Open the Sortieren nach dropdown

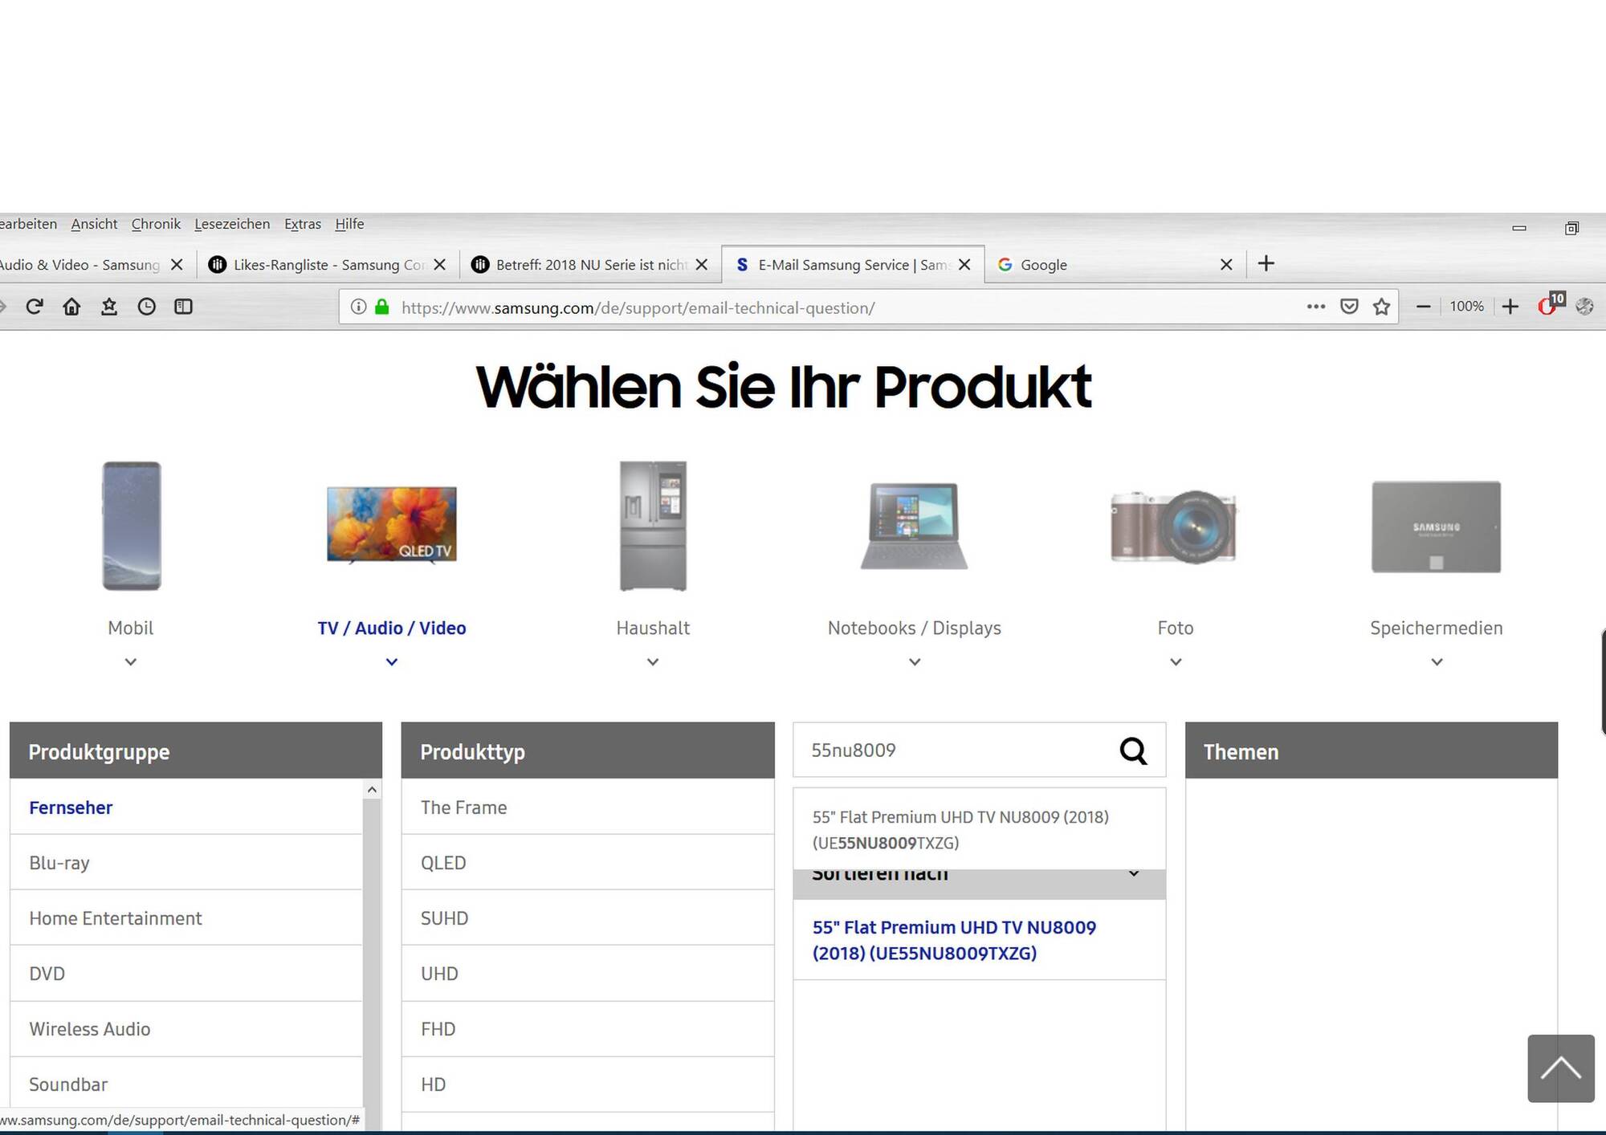979,883
